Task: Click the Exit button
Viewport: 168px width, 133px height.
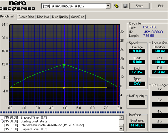Action: (x=160, y=6)
